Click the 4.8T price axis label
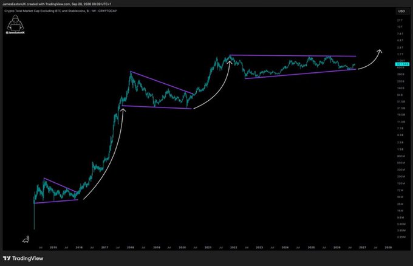Viewport: 413px width, 266px height. (x=400, y=41)
